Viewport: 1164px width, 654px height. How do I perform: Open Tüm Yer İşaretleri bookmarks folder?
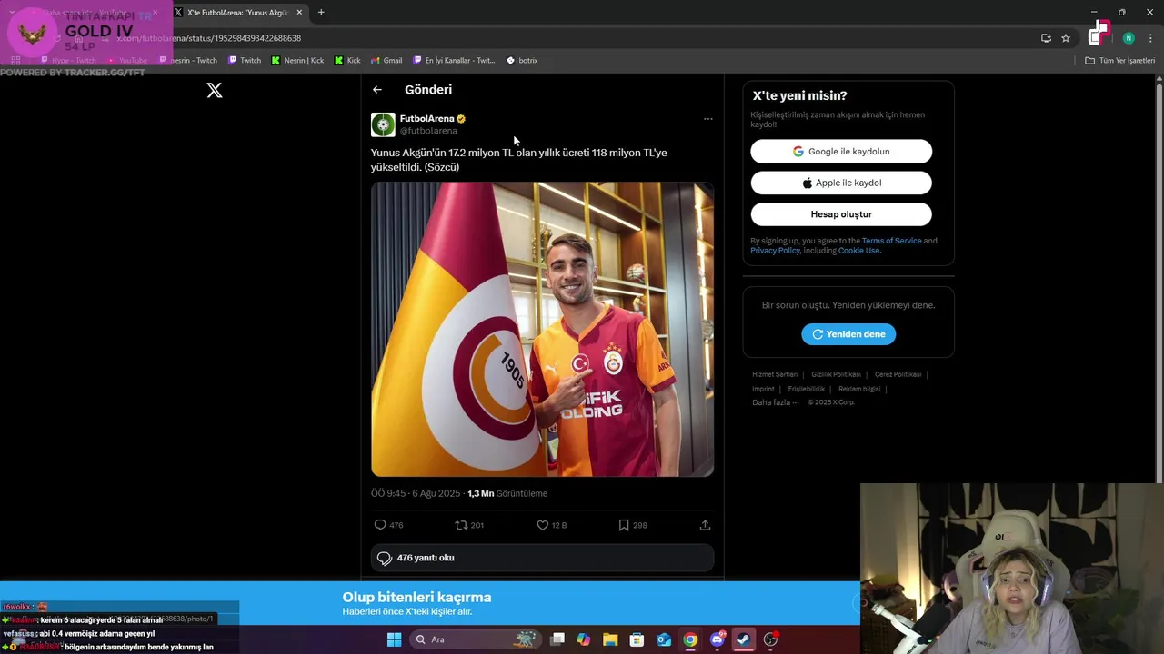(x=1119, y=61)
